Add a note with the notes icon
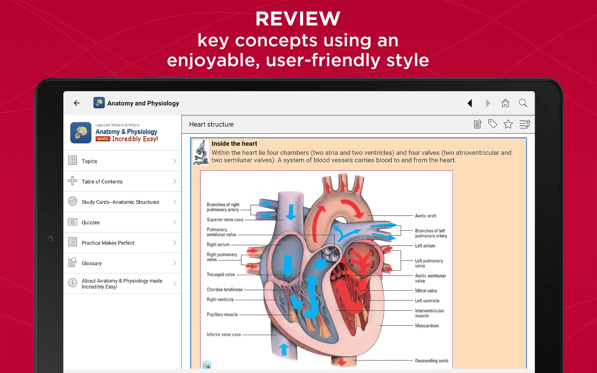The width and height of the screenshot is (597, 373). tap(478, 124)
